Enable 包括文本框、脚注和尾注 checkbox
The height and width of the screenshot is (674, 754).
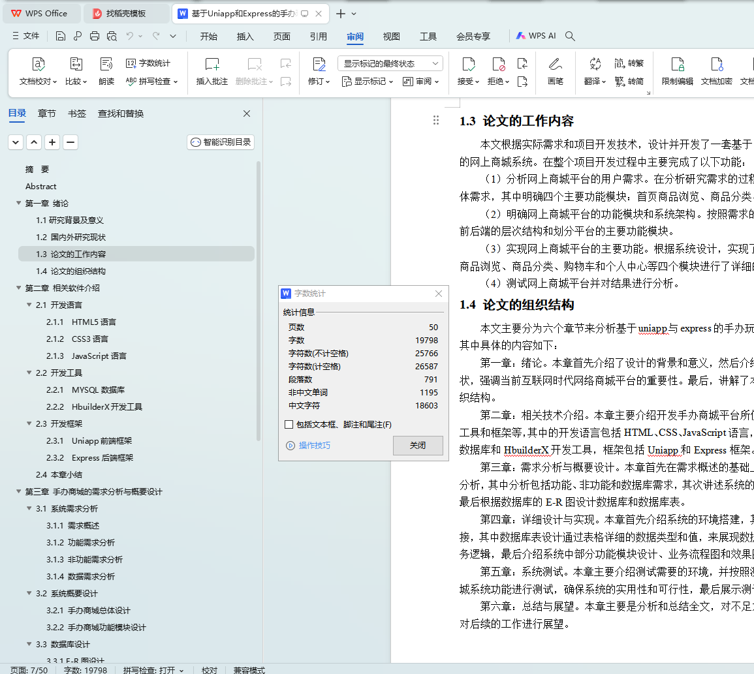[289, 425]
